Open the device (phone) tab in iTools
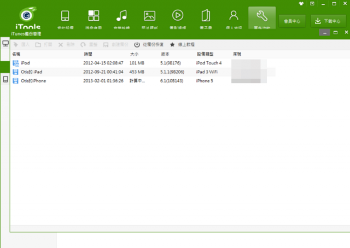The width and height of the screenshot is (350, 248). (x=65, y=19)
